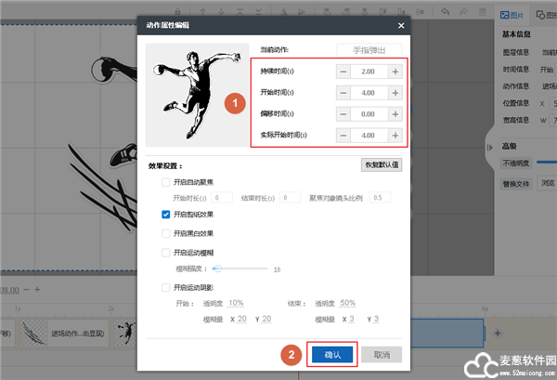Viewport: 557px width, 380px height.
Task: Increase 持续时间 with the plus button
Action: pyautogui.click(x=395, y=72)
